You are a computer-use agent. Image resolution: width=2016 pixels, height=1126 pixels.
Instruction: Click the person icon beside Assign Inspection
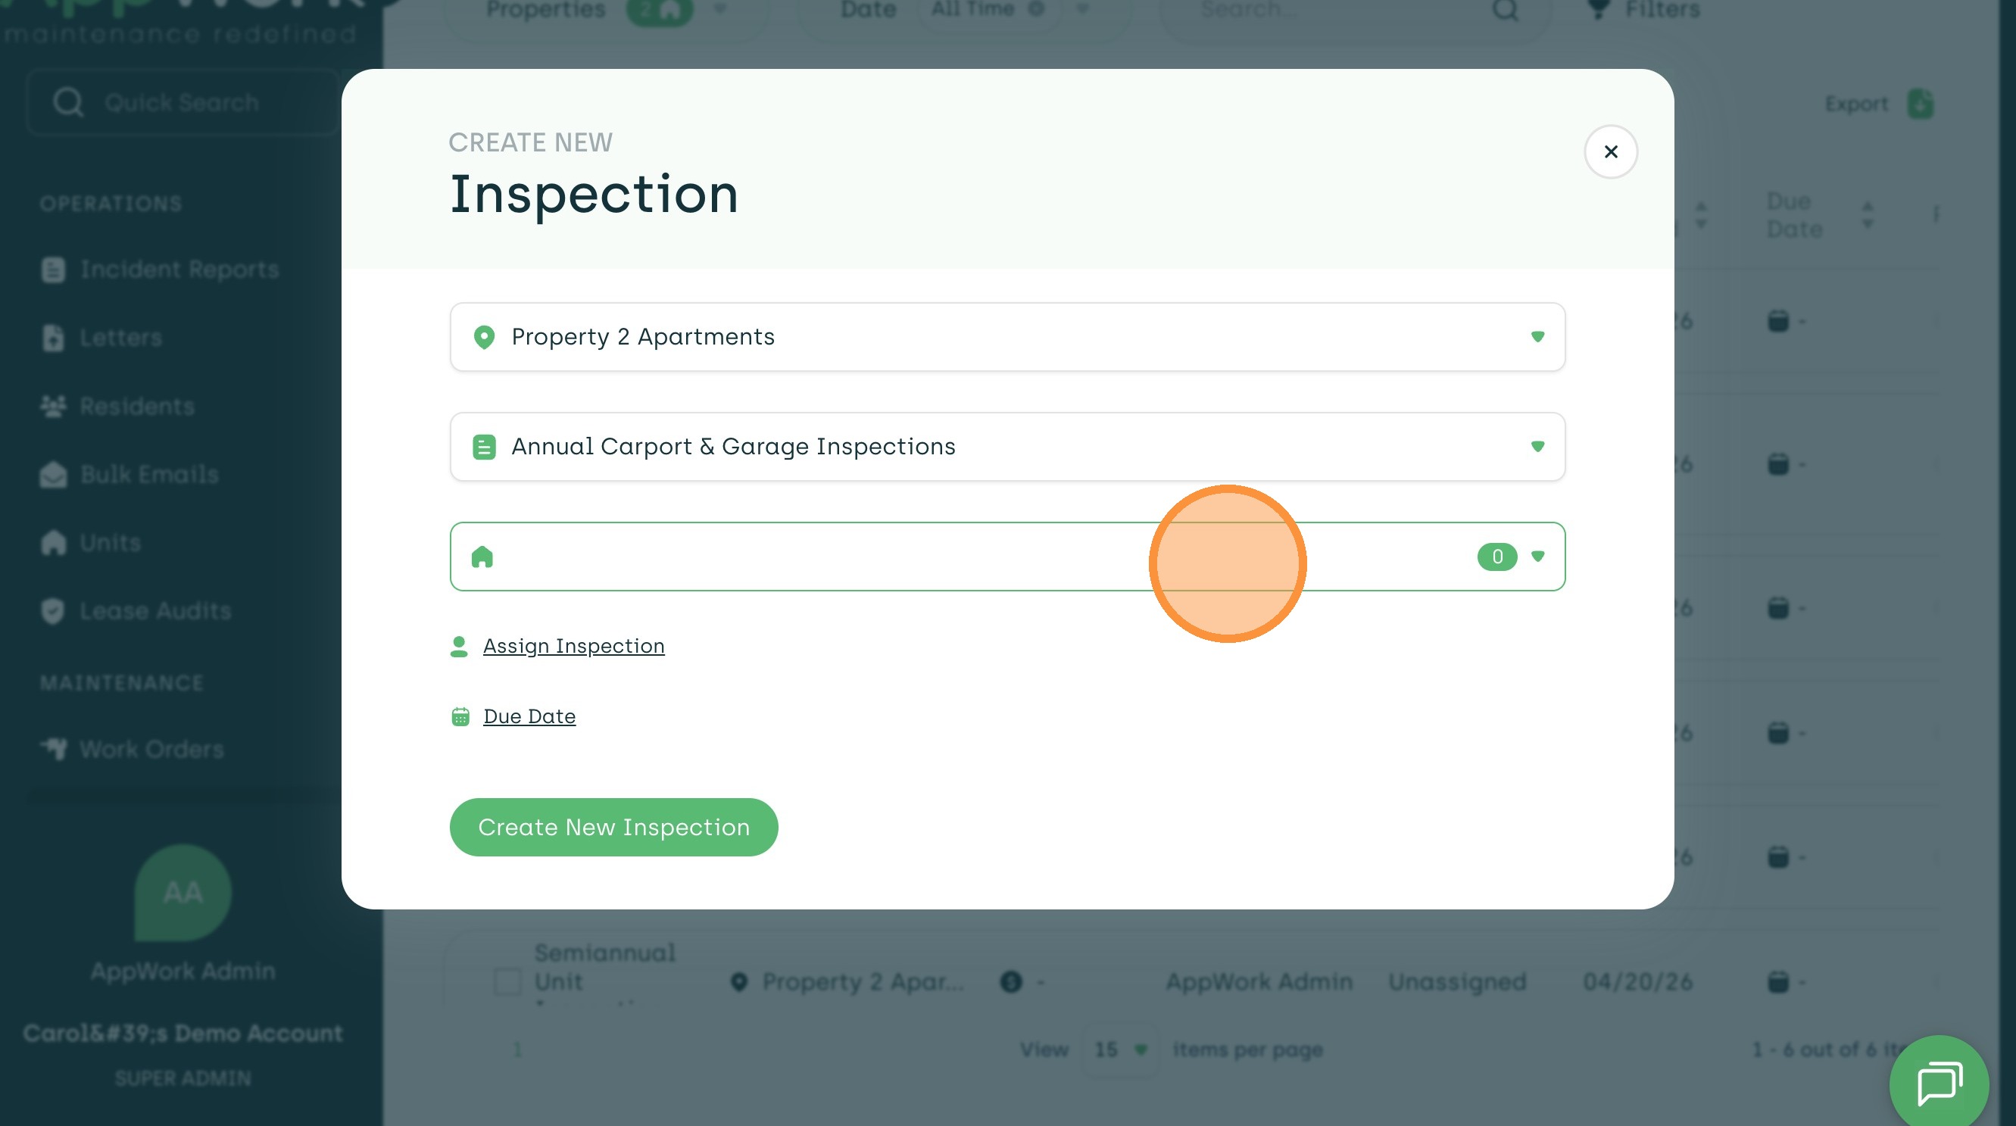click(x=459, y=647)
